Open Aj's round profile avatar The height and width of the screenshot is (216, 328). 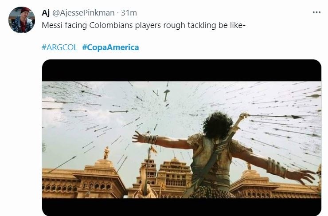pyautogui.click(x=22, y=20)
